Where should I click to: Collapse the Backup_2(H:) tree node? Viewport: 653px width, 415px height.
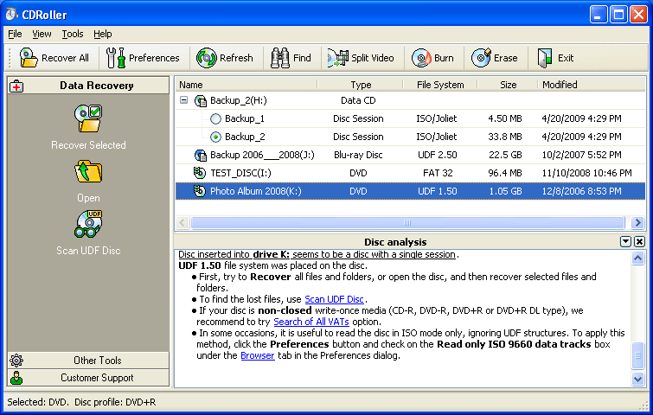tap(184, 101)
